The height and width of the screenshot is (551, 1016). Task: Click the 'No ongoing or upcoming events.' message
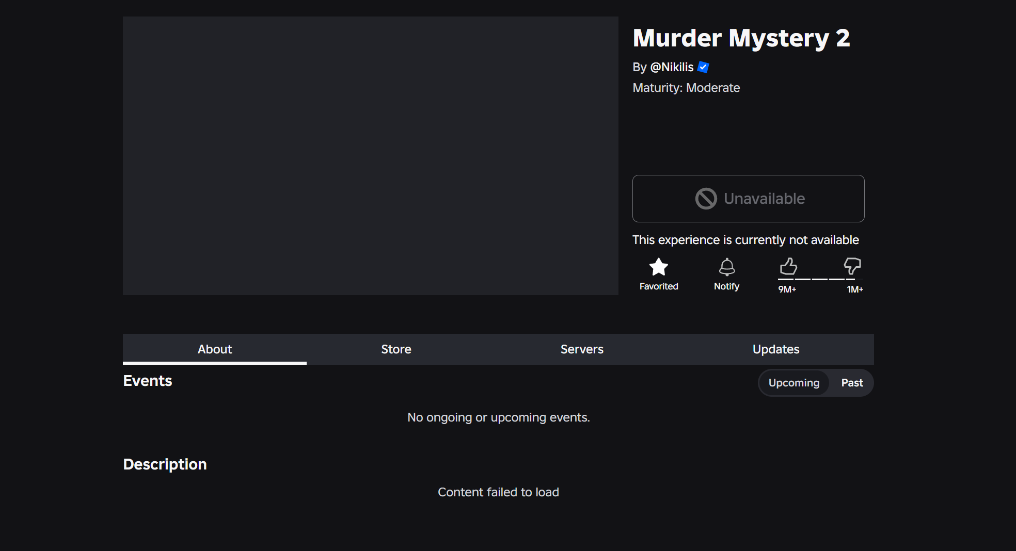498,417
